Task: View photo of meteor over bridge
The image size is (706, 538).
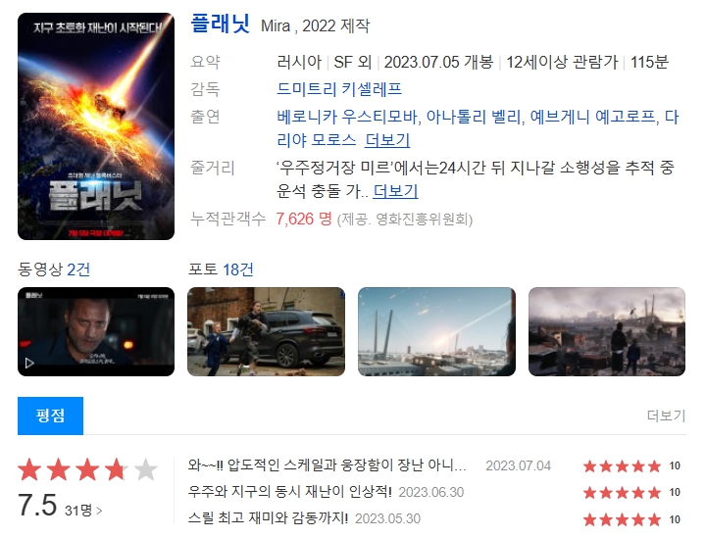Action: (436, 331)
